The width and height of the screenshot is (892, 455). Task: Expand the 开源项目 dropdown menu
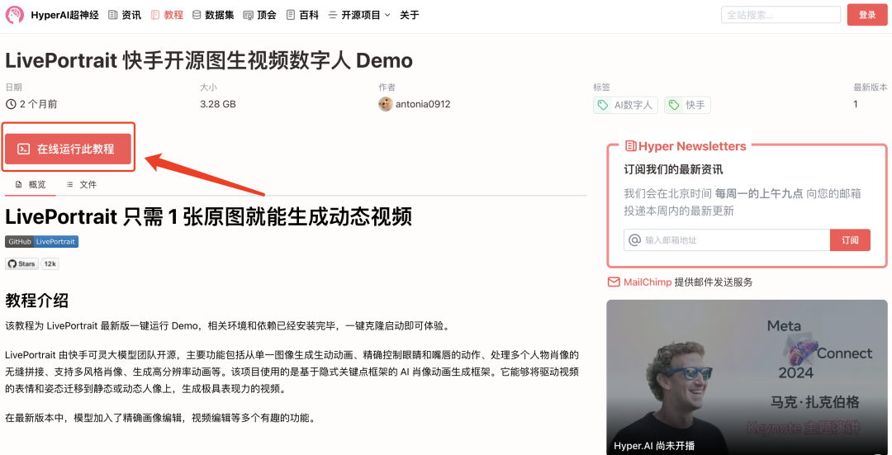point(359,16)
